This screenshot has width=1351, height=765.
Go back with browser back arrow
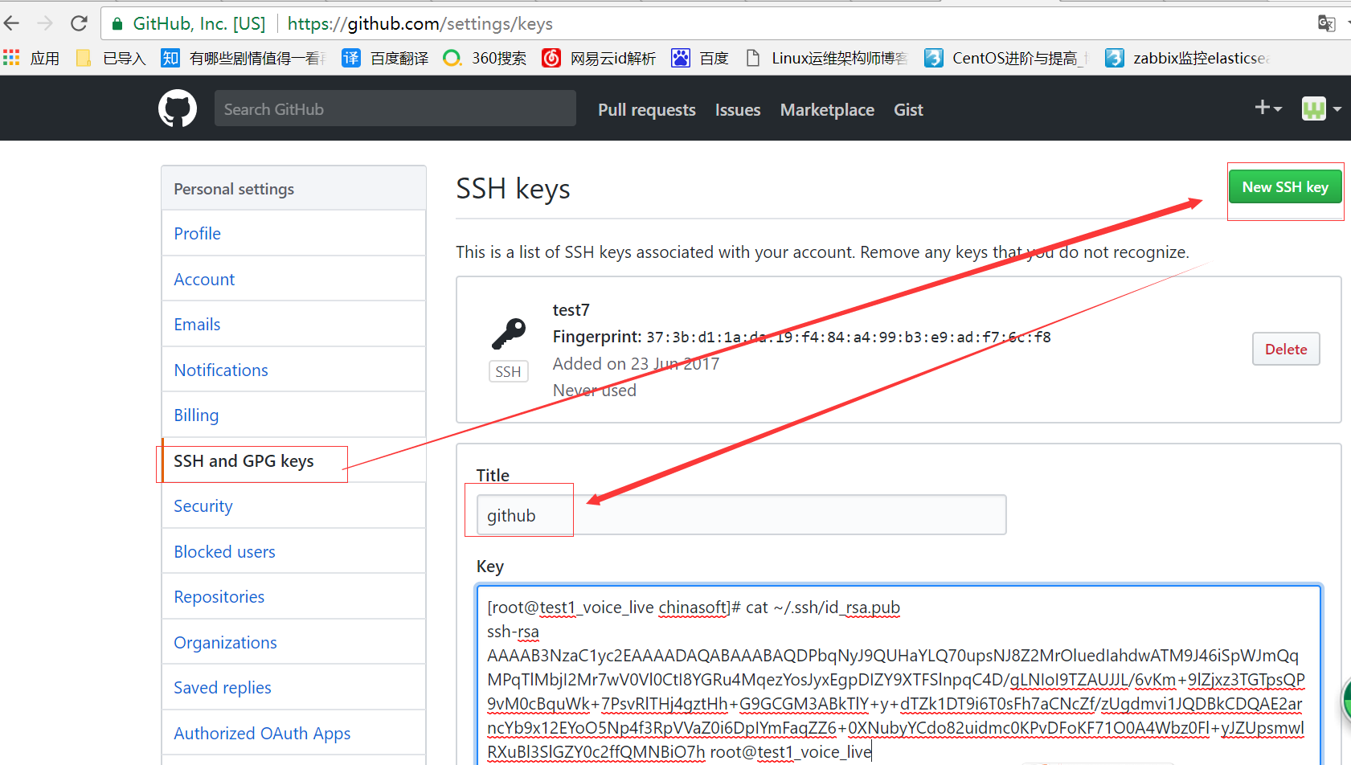12,23
